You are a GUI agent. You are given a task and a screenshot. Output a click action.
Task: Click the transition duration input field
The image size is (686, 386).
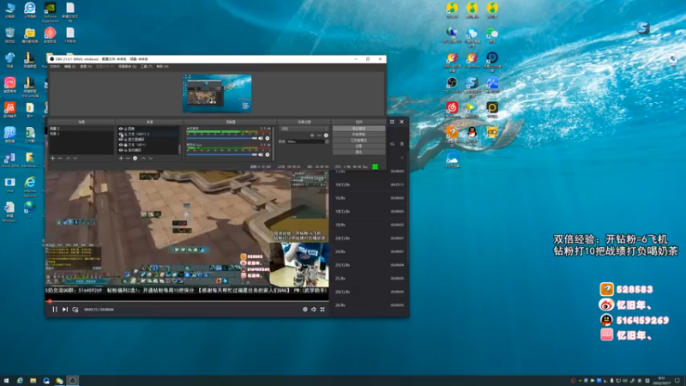tap(305, 142)
